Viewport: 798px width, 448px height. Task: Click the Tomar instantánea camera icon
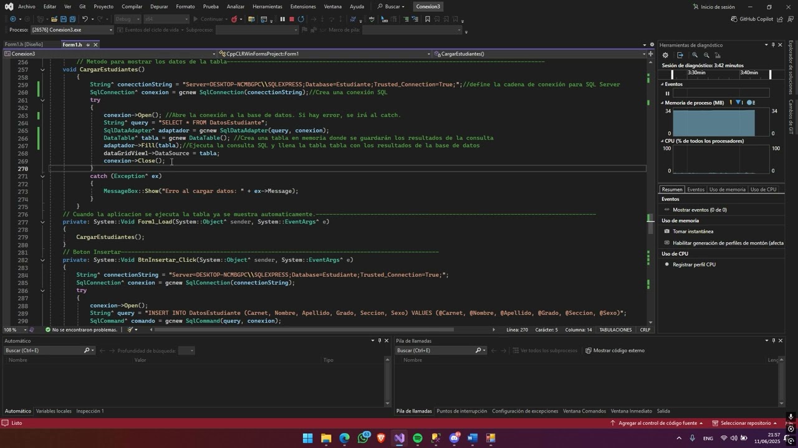point(666,231)
